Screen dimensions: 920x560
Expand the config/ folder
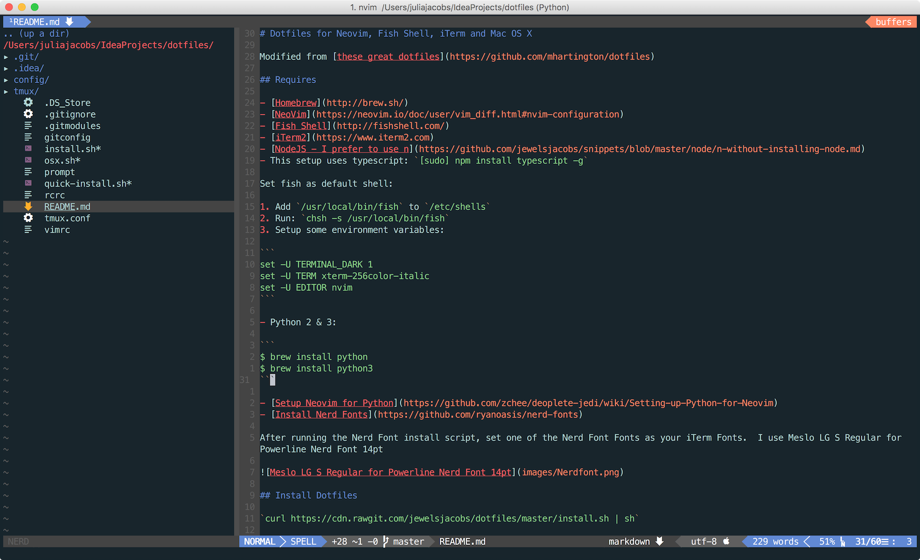(6, 80)
